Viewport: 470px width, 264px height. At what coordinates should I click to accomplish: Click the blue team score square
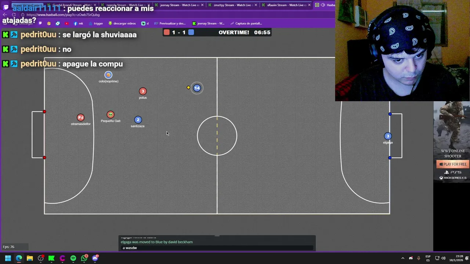click(x=191, y=32)
